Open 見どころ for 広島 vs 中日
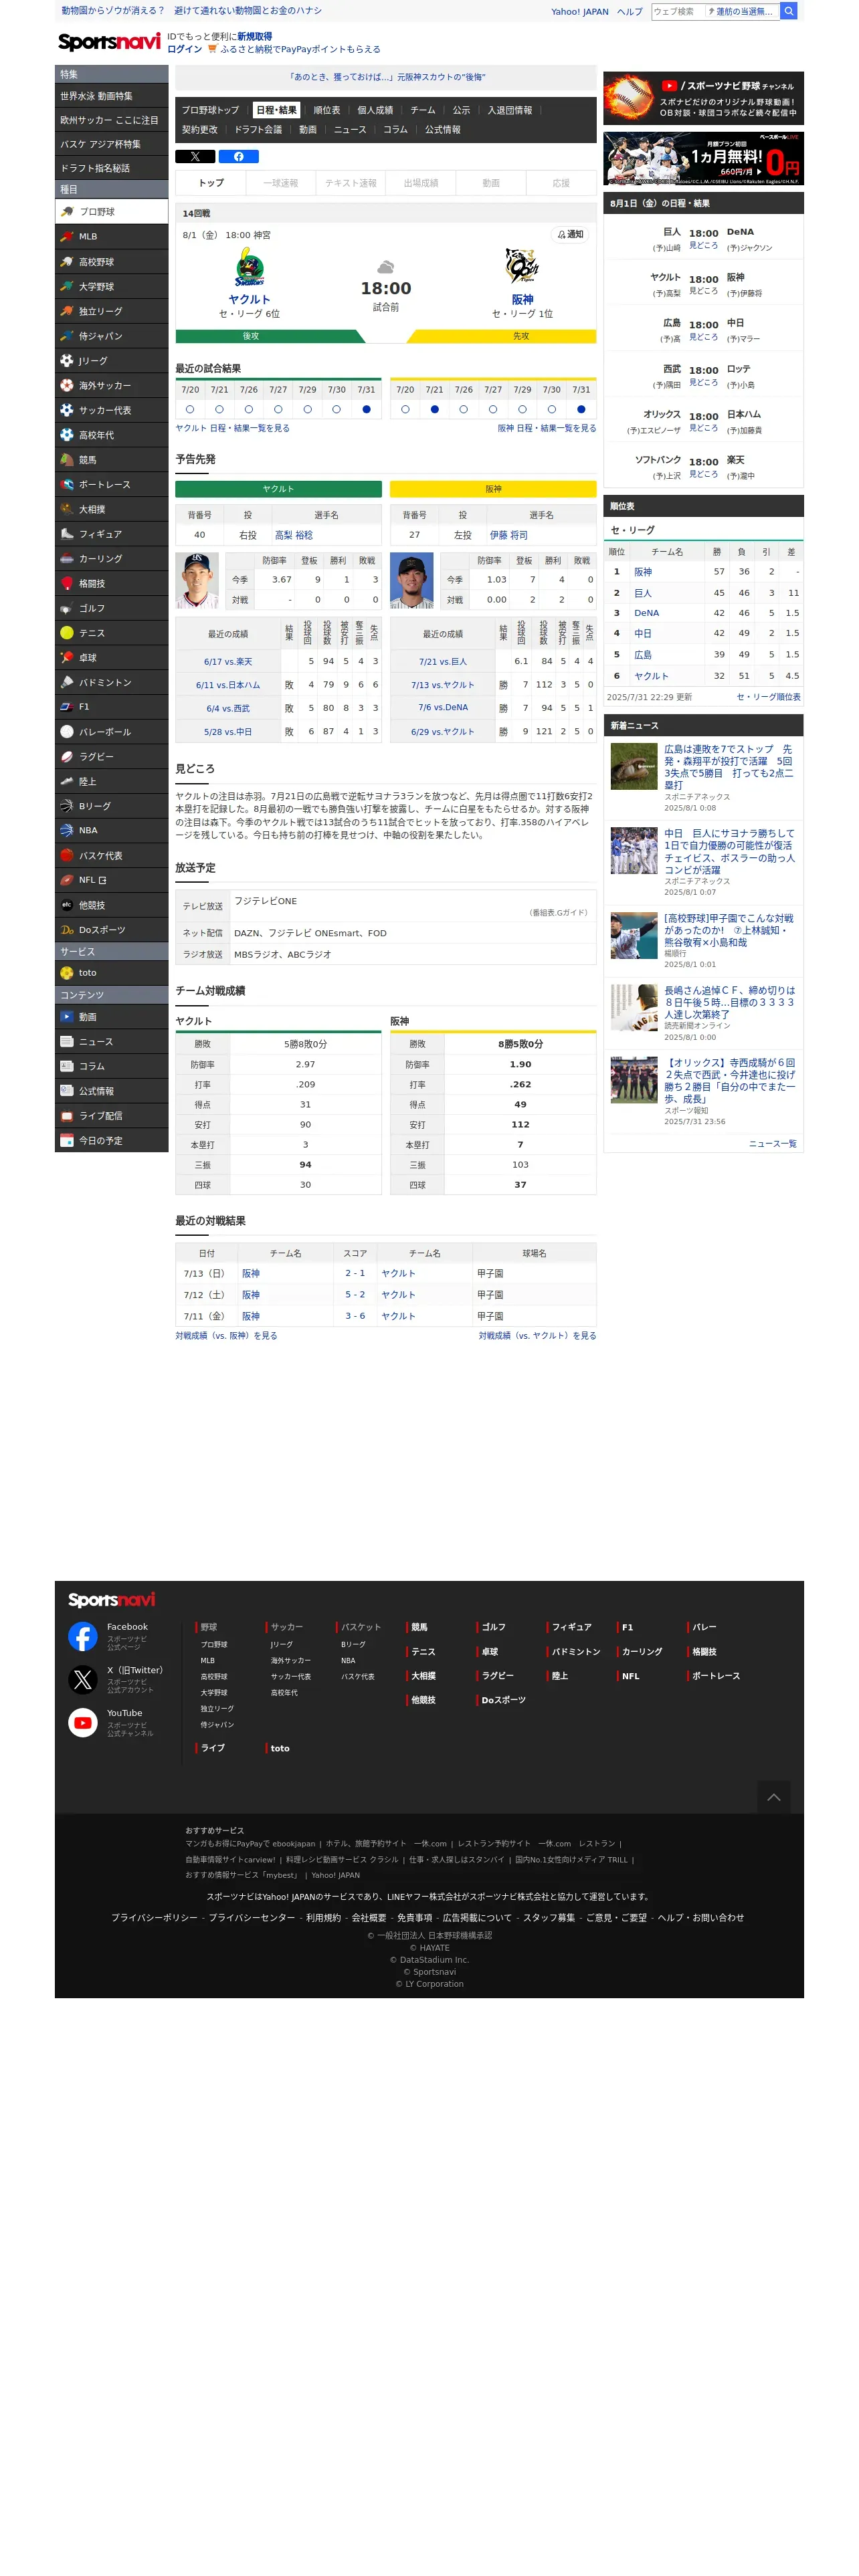 (703, 337)
